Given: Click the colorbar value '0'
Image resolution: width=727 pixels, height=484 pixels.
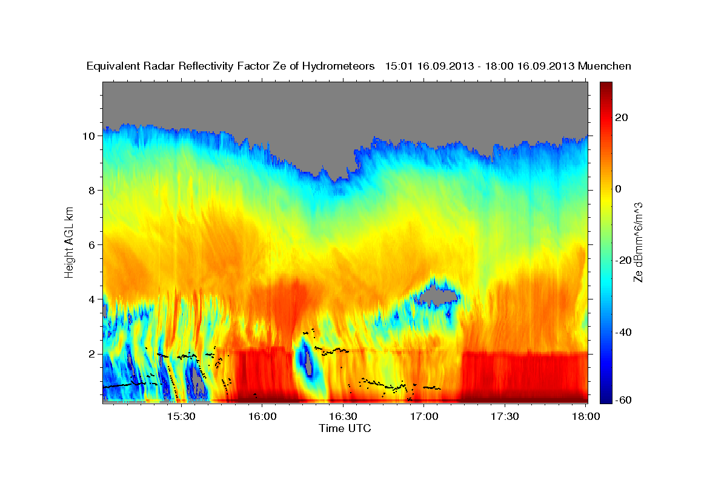Looking at the screenshot, I should pos(619,189).
